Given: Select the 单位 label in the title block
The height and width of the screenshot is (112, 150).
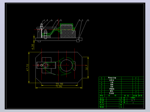Looking at the screenshot, I should pos(121,106).
